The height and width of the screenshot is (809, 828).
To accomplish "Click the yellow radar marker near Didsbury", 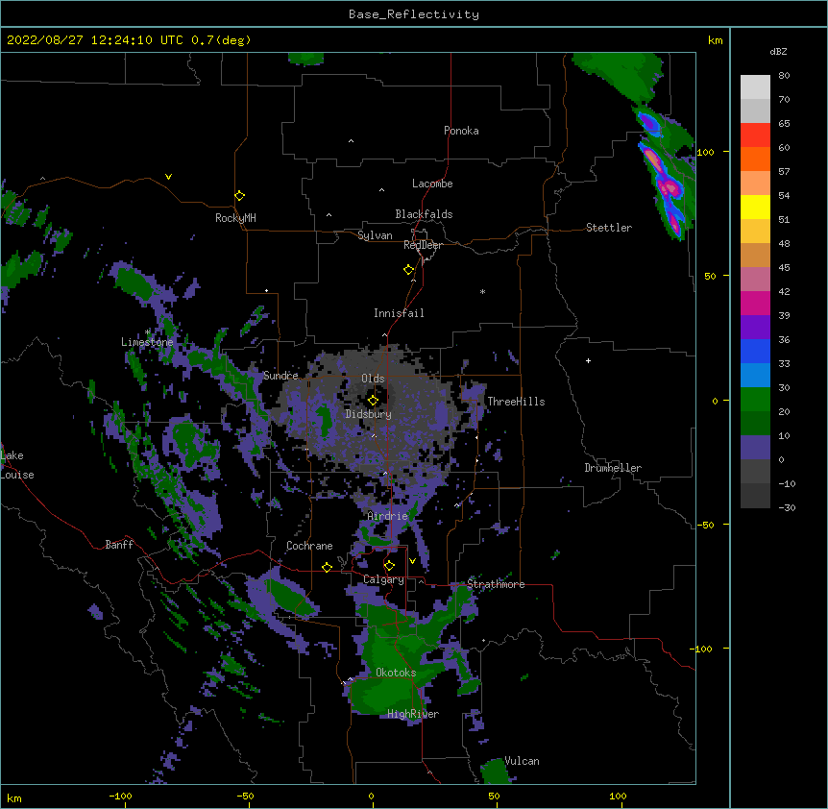I will (x=373, y=400).
